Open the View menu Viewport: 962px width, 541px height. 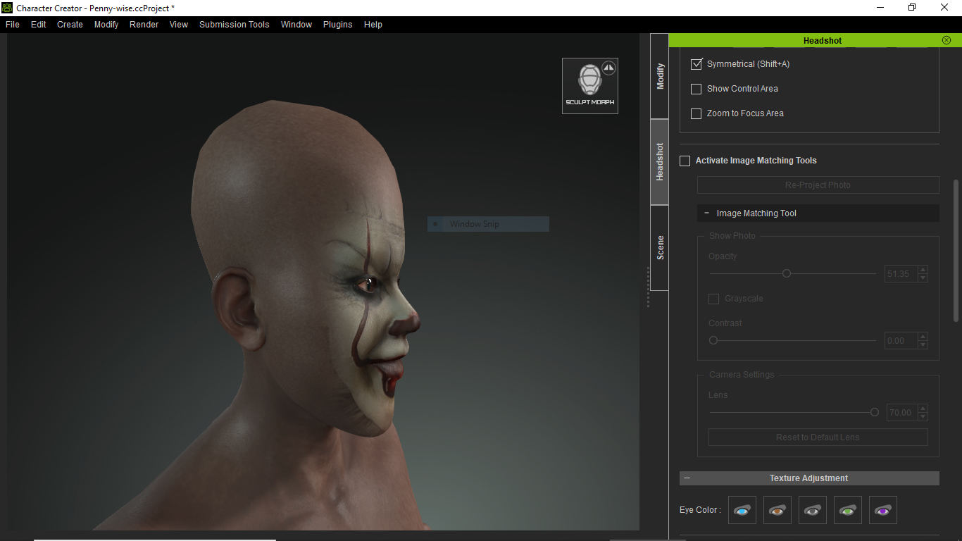coord(179,25)
